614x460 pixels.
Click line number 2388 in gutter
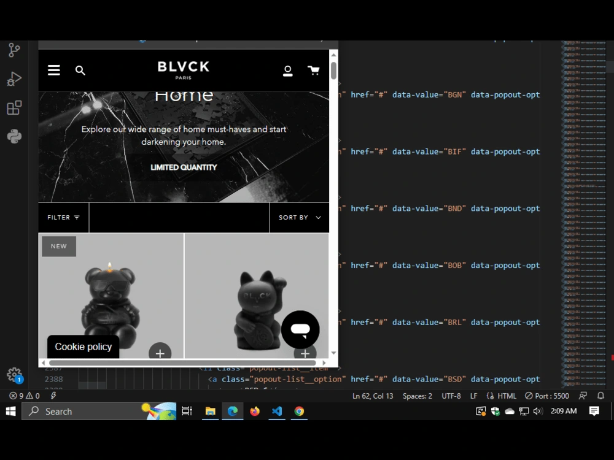(x=53, y=379)
